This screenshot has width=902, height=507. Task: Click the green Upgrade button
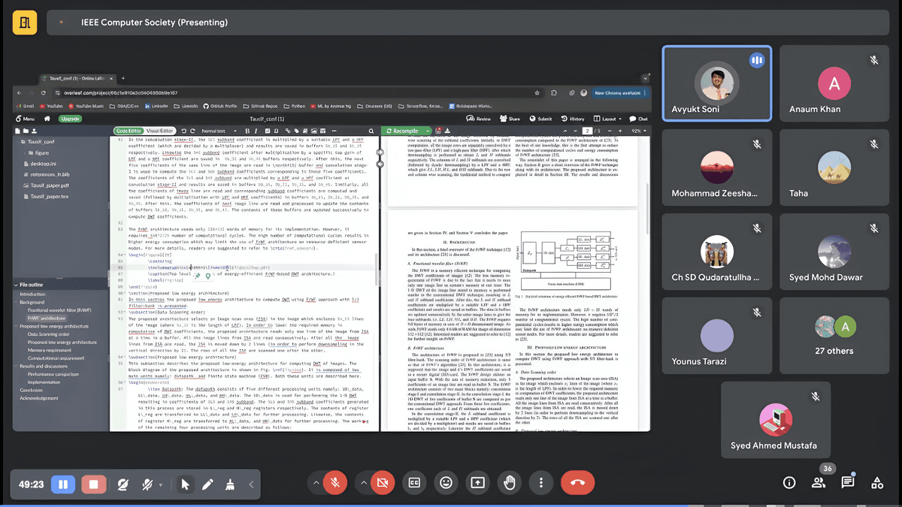(71, 119)
